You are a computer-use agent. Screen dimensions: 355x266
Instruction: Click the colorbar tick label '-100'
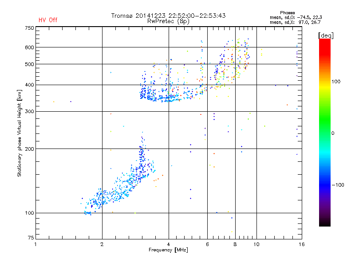point(338,185)
